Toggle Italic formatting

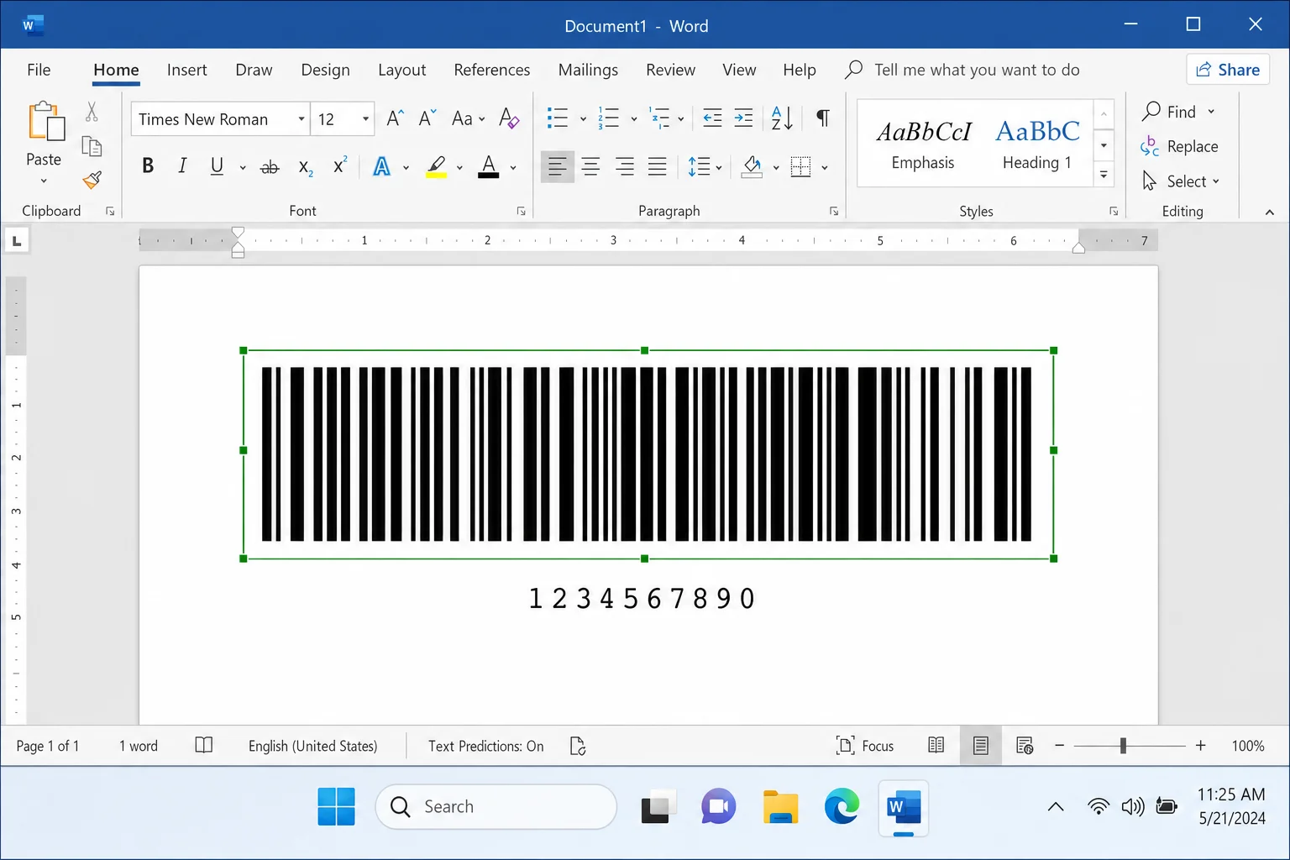182,166
